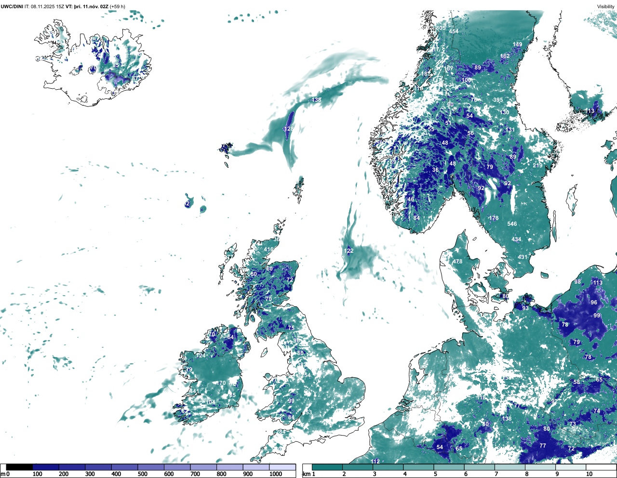Viewport: 617px width, 478px height.
Task: Click the "Visibility" title label
Action: 606,7
